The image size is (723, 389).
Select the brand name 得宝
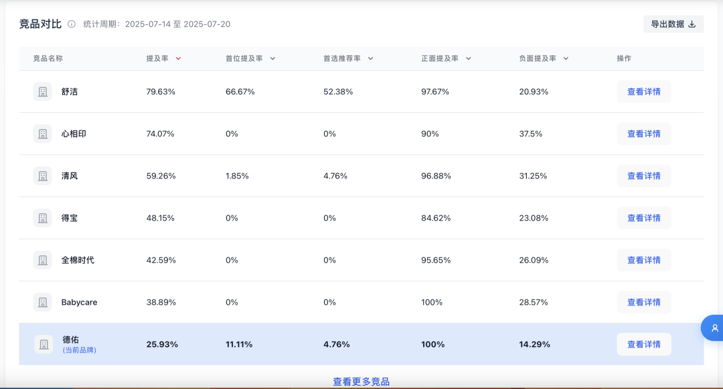click(x=70, y=218)
